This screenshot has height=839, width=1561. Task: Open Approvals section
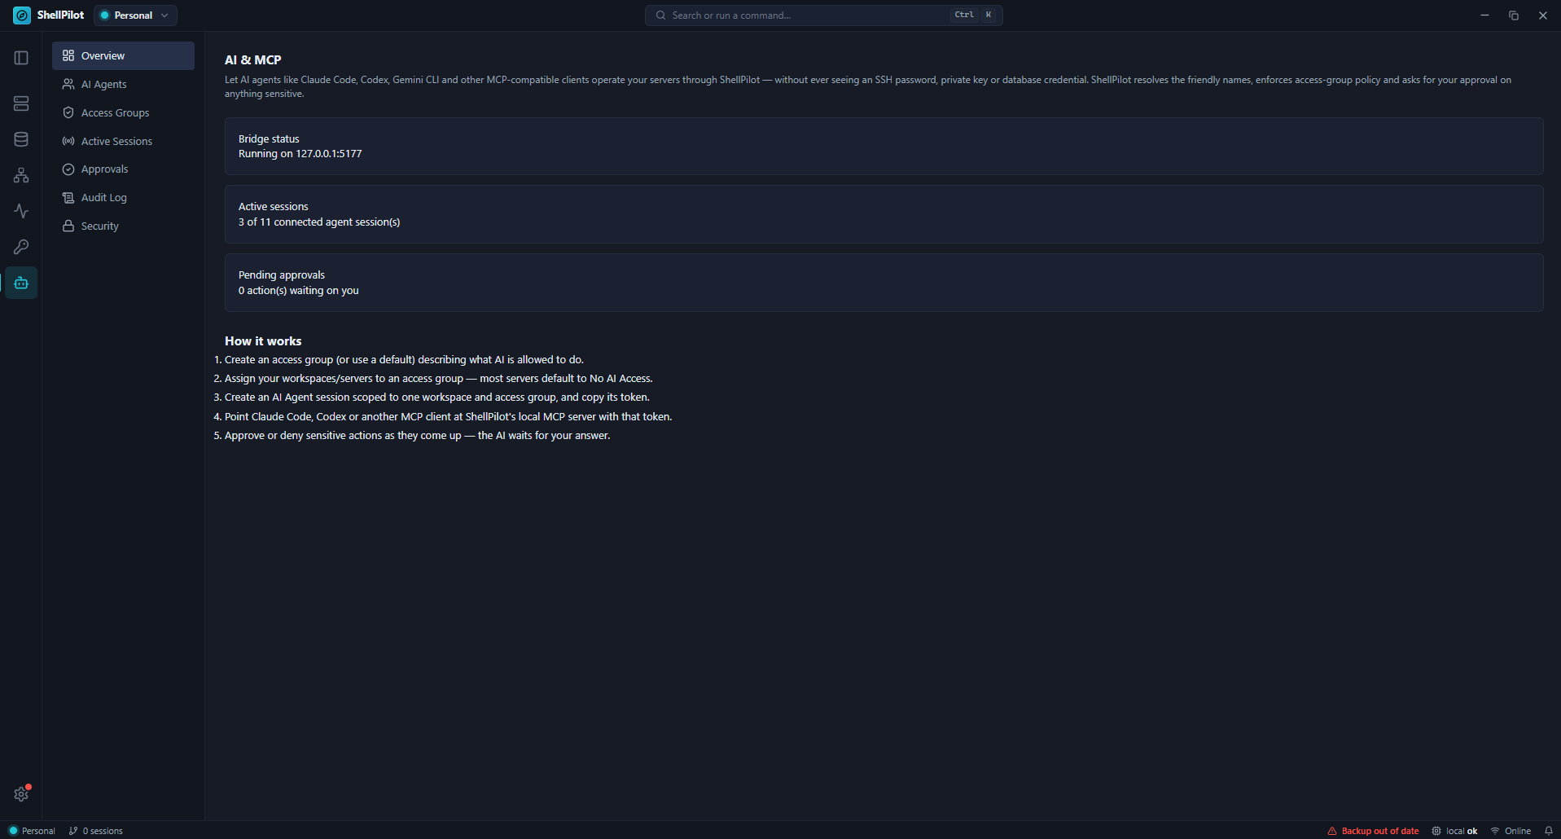(123, 169)
